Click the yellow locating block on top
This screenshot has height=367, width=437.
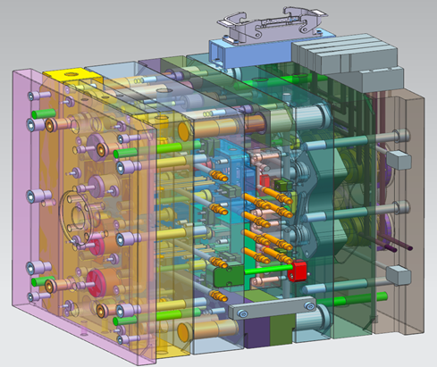tap(72, 75)
